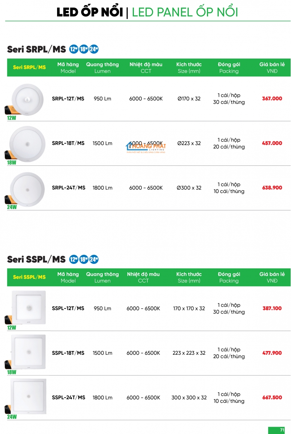Click the 24W badge beside Seri SRPL/MS
The height and width of the screenshot is (434, 291).
pyautogui.click(x=93, y=49)
